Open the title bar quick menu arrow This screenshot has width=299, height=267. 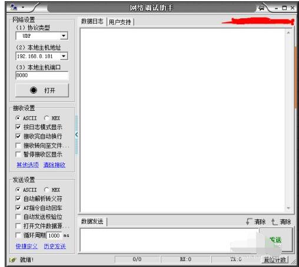pos(23,7)
